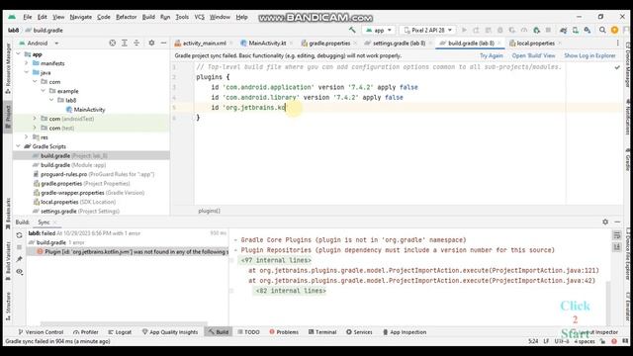Viewport: 633px width, 356px height.
Task: Click the Try Again link
Action: pyautogui.click(x=492, y=55)
